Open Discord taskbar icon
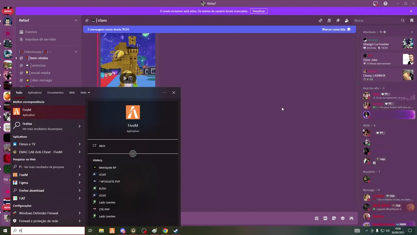The height and width of the screenshot is (235, 417). click(122, 231)
